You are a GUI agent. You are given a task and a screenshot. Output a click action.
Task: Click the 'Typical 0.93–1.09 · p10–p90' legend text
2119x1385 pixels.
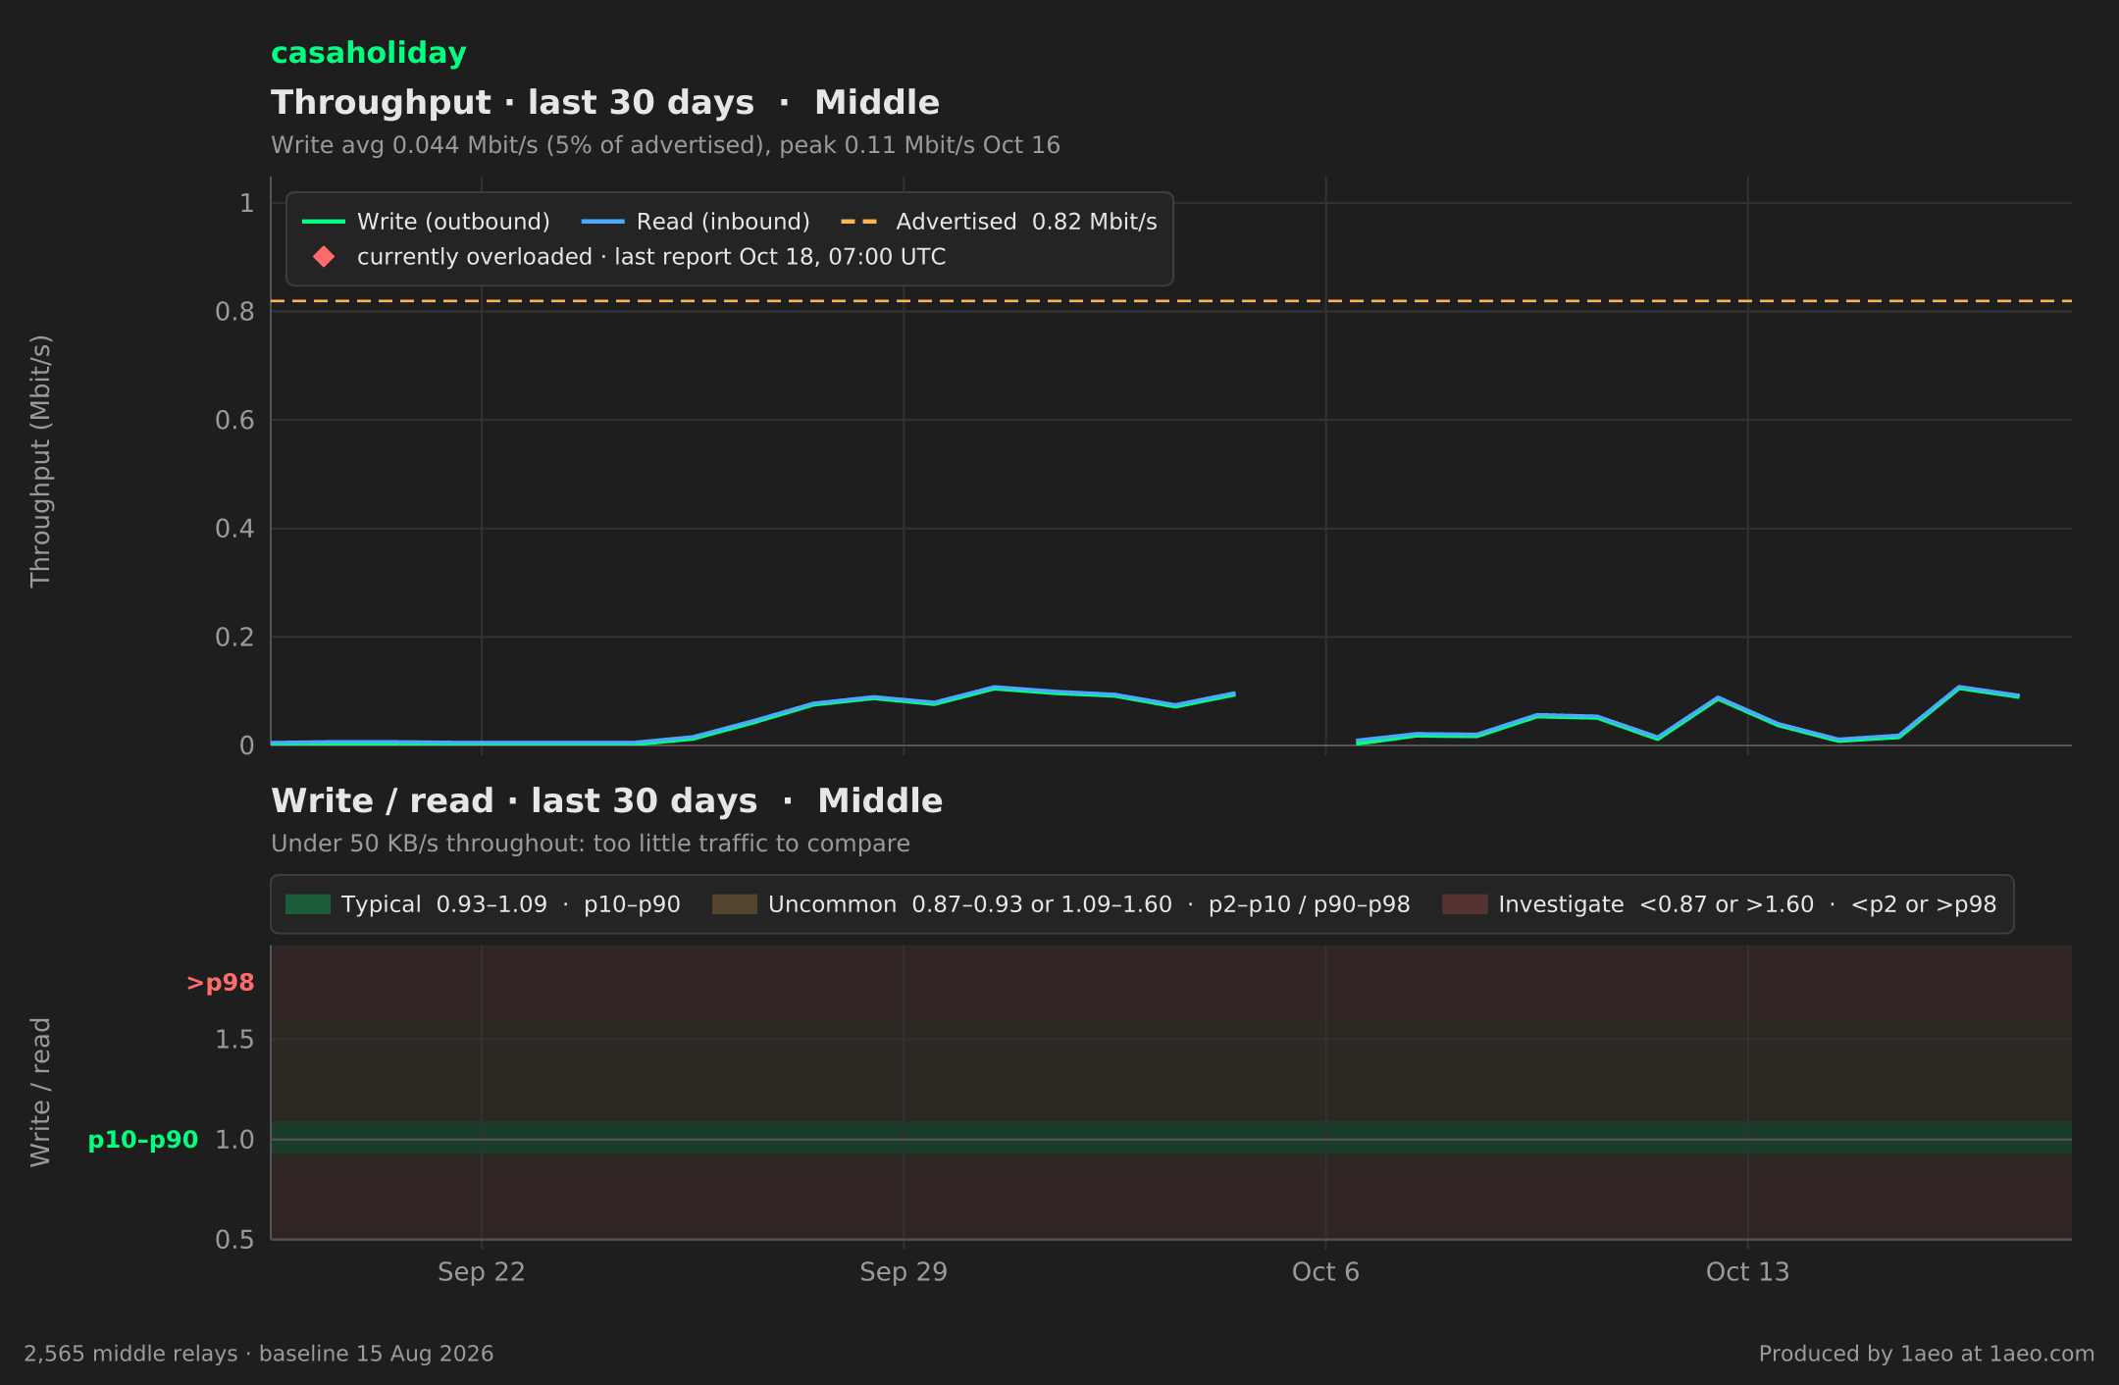[x=511, y=904]
